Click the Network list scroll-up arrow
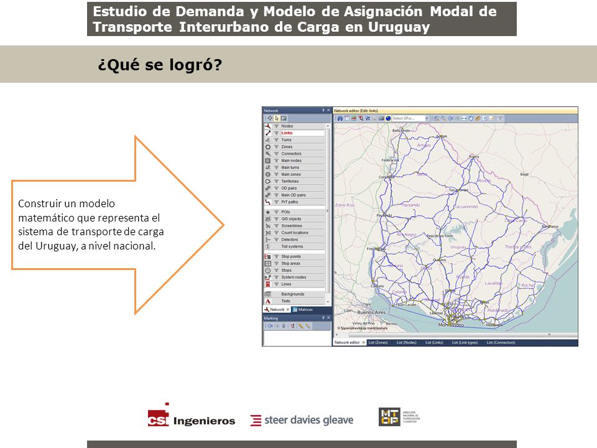597x448 pixels. pos(328,126)
